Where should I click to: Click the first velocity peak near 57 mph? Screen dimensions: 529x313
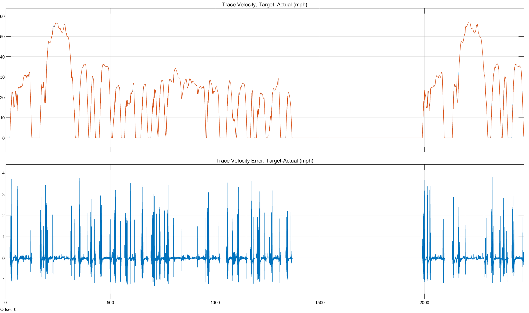click(x=56, y=23)
